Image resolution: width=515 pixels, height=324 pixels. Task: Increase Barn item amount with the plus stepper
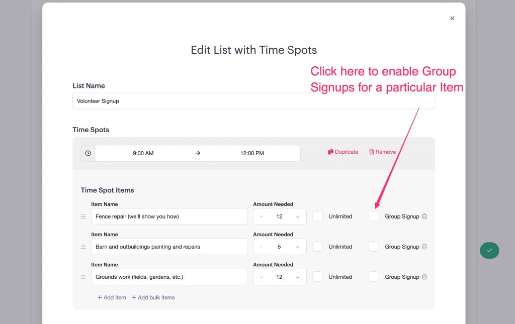[298, 246]
